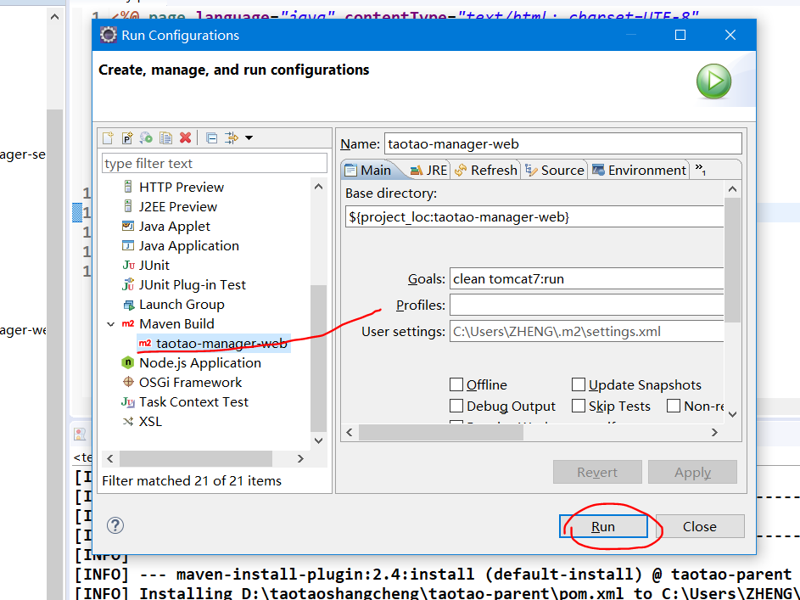Click the editor scroll up arrow behind the dialog

(x=54, y=17)
